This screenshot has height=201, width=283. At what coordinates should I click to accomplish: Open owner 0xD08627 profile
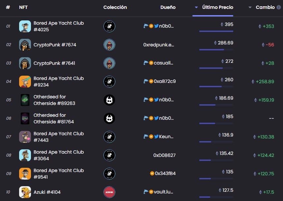pyautogui.click(x=164, y=155)
